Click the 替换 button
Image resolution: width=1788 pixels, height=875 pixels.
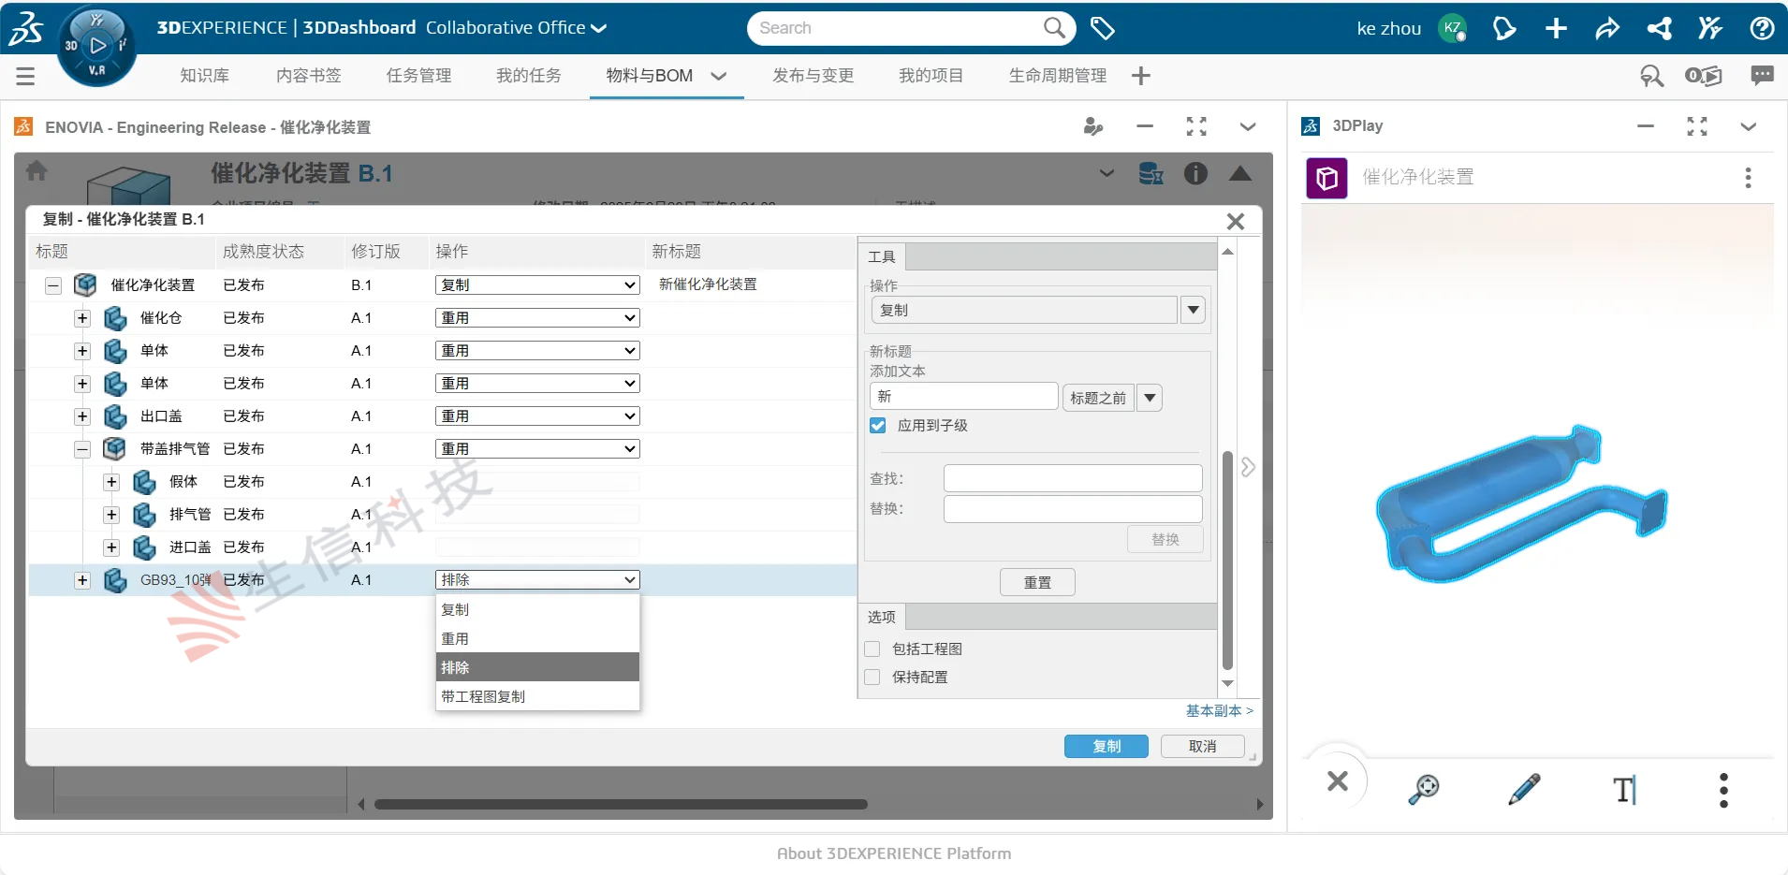click(x=1165, y=539)
